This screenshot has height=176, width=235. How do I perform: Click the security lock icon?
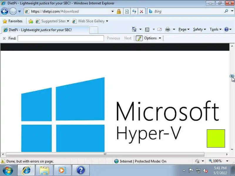[119, 11]
